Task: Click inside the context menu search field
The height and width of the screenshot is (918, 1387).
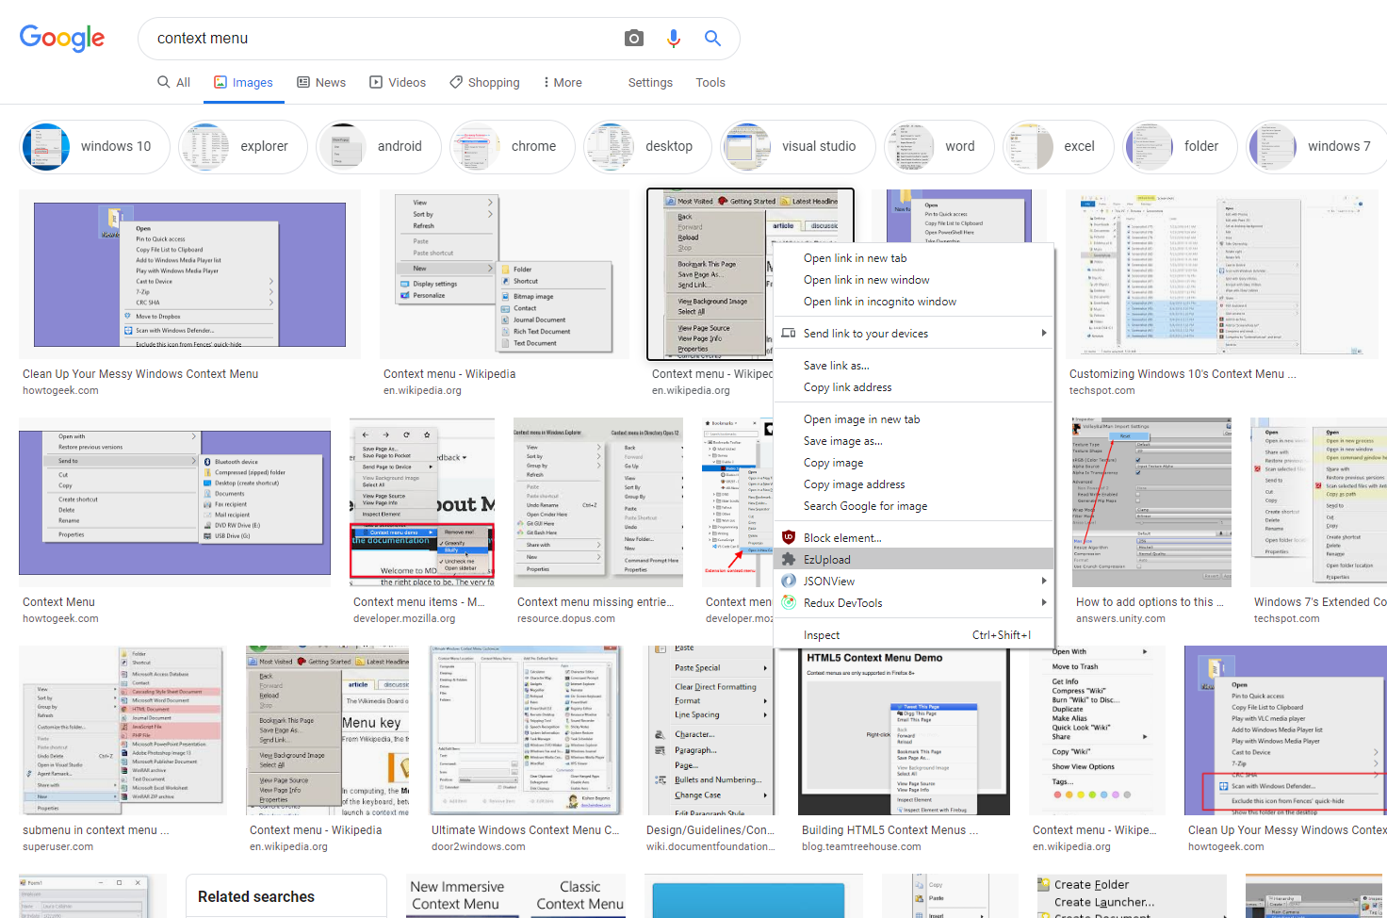Action: 377,39
